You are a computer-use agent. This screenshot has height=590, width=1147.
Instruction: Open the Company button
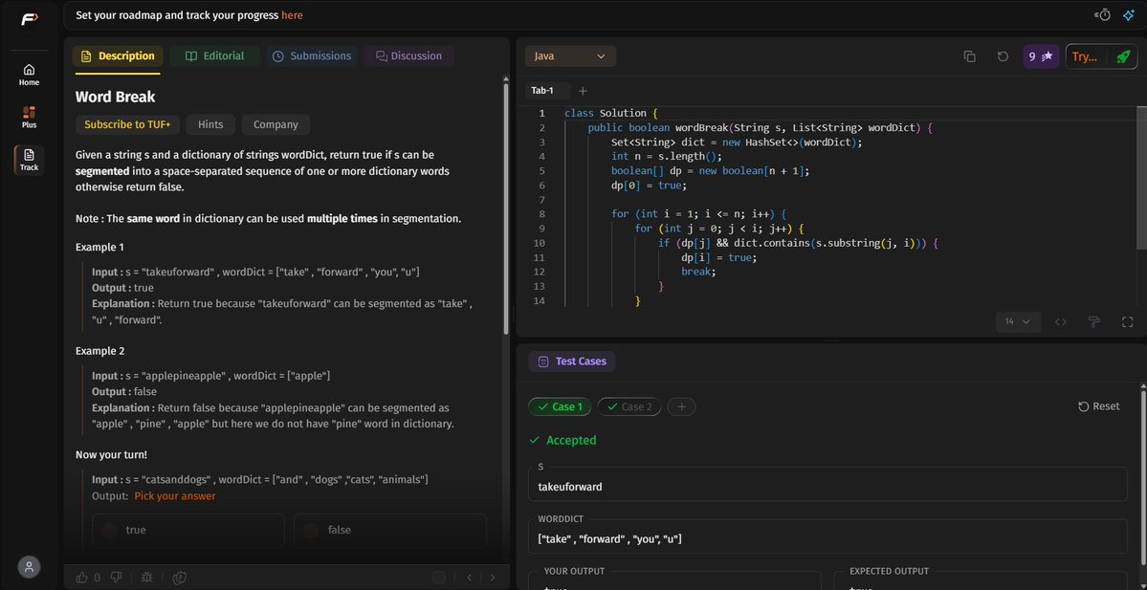pyautogui.click(x=276, y=124)
